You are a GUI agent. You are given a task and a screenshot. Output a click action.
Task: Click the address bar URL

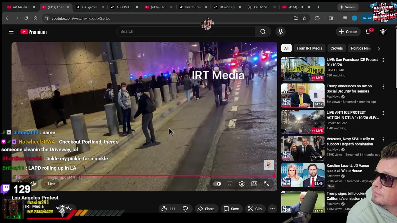pyautogui.click(x=81, y=18)
